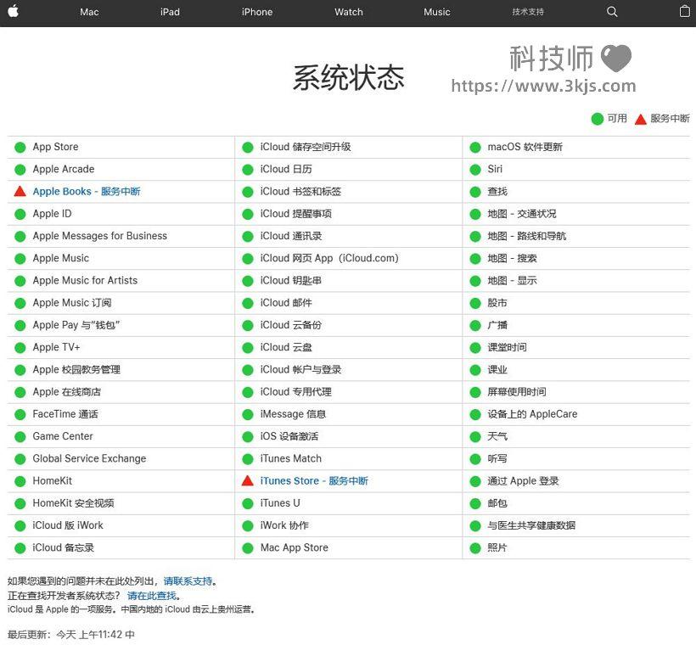
Task: Select Apple Pay 与"钱包" text
Action: pyautogui.click(x=76, y=325)
